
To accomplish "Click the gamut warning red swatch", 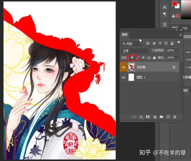I will coord(177,16).
